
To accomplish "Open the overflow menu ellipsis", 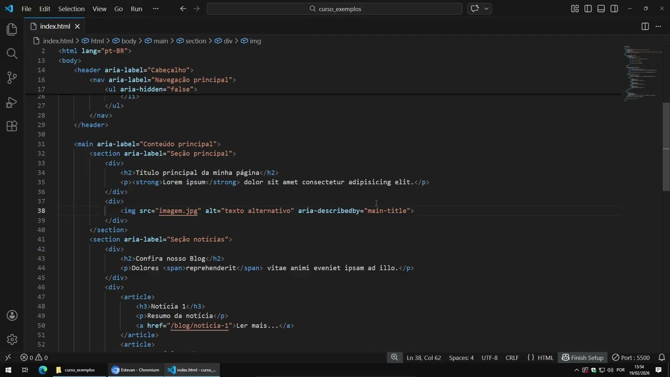I will pyautogui.click(x=155, y=8).
